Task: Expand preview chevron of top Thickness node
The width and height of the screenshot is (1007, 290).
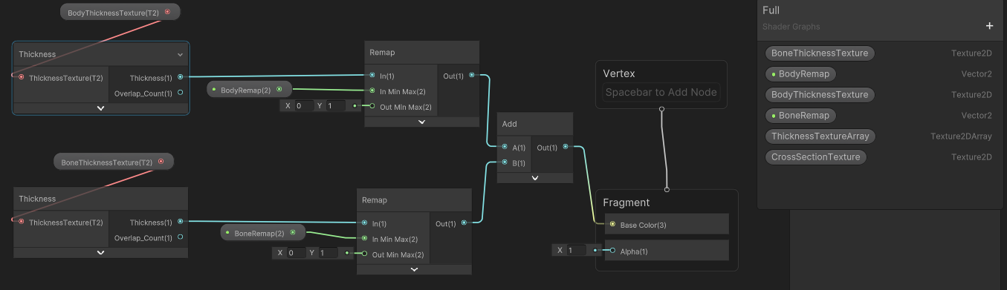Action: [x=101, y=108]
